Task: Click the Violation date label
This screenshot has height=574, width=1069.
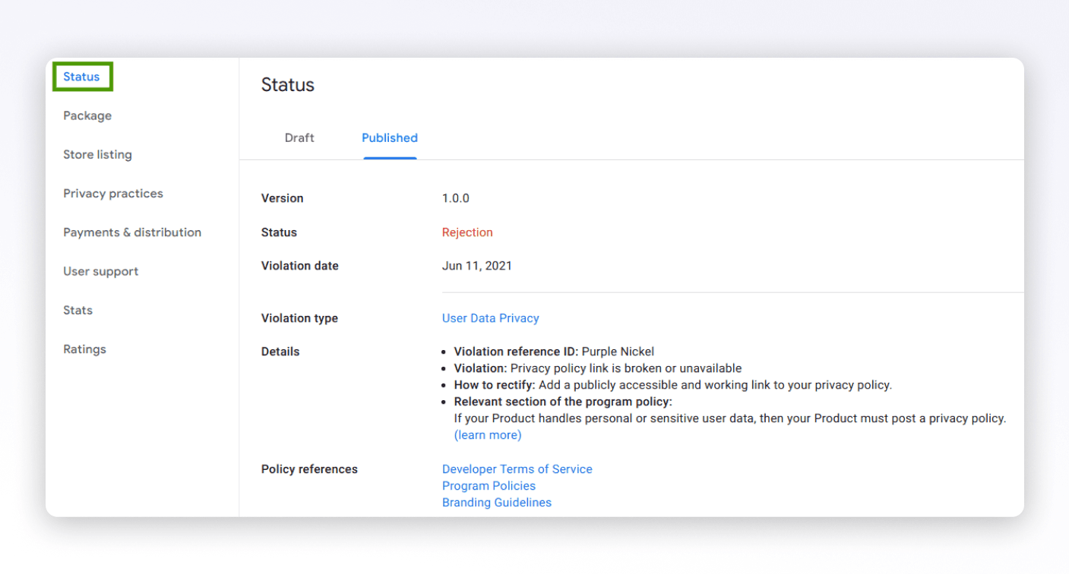Action: tap(300, 266)
